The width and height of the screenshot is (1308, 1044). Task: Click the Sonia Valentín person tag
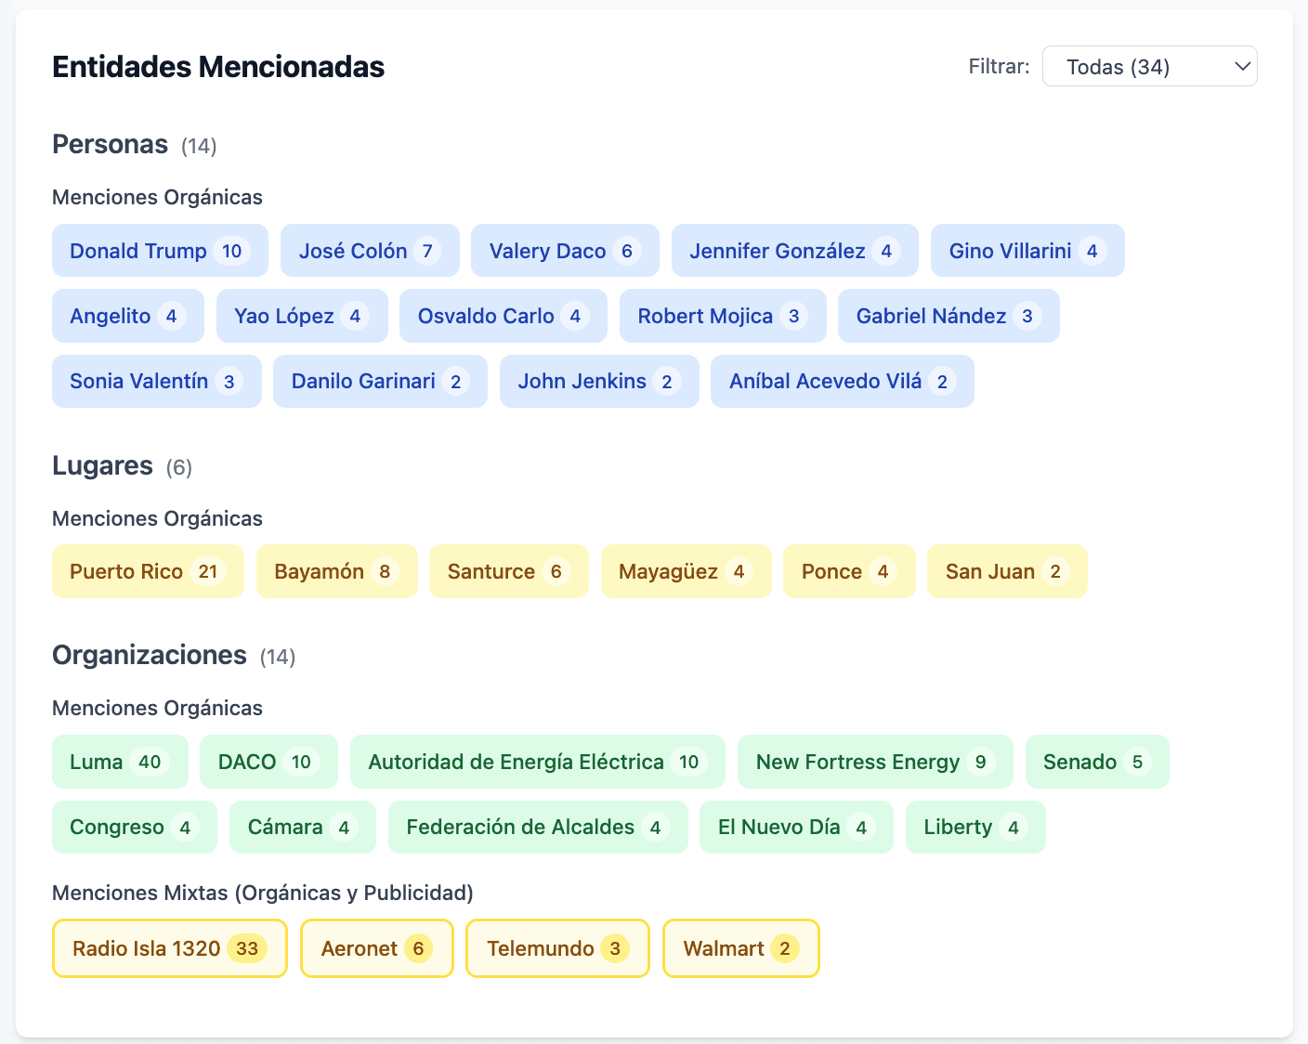click(156, 382)
